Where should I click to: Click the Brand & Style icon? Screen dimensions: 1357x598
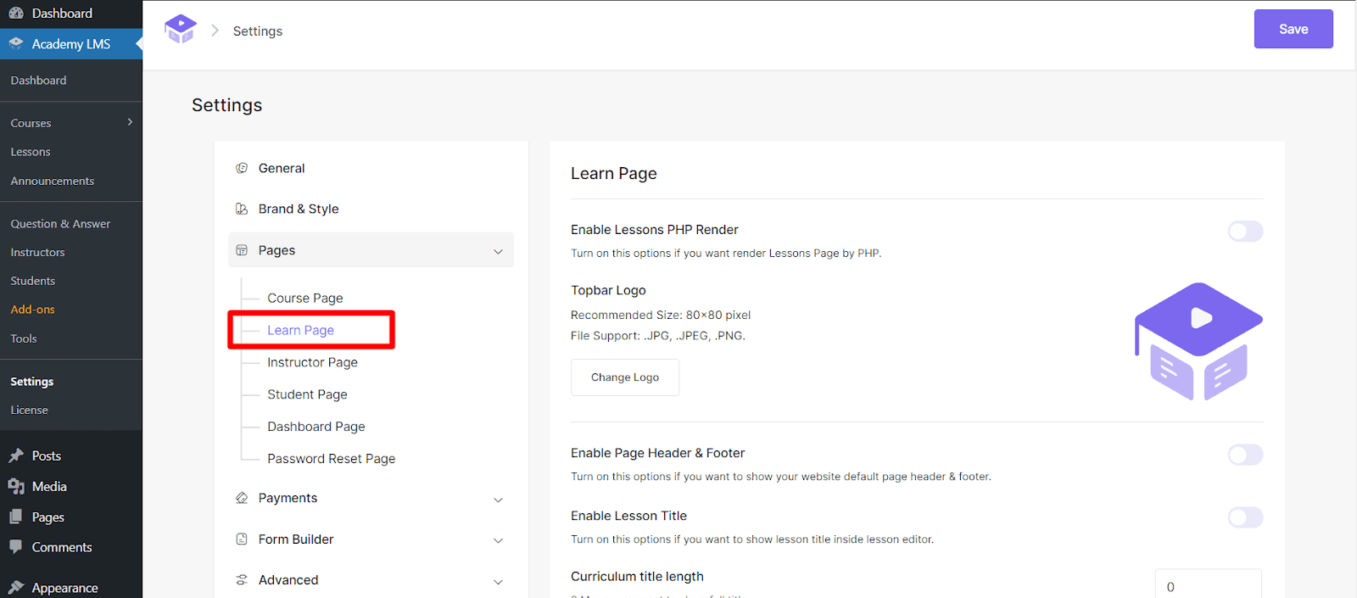point(242,209)
